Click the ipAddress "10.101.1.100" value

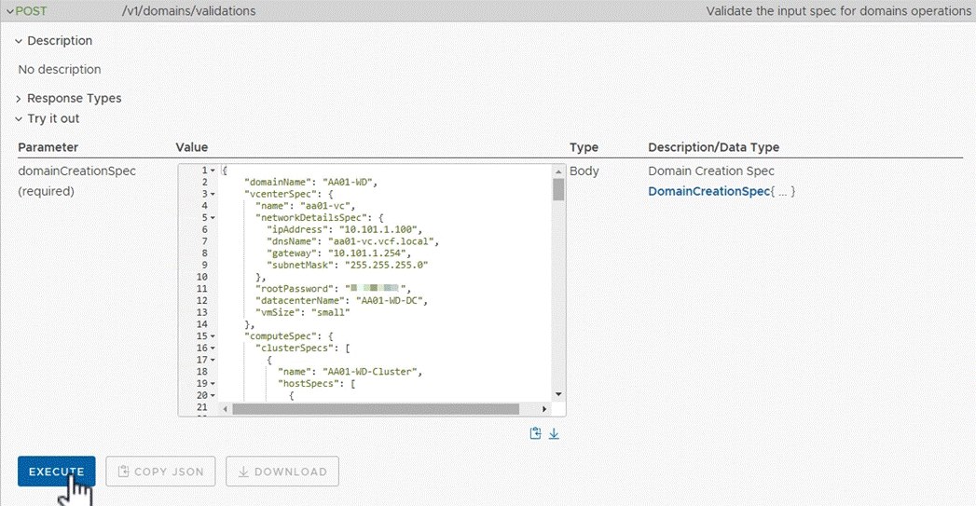[x=378, y=229]
